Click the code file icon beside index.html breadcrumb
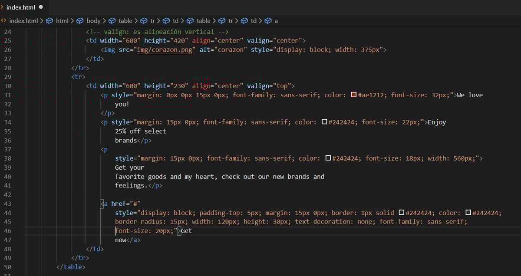The height and width of the screenshot is (276, 521). tap(3, 20)
